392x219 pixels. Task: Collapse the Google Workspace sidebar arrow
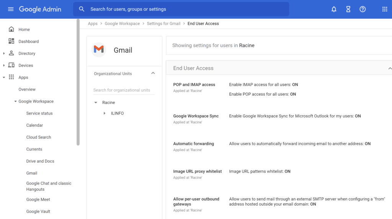[x=15, y=101]
